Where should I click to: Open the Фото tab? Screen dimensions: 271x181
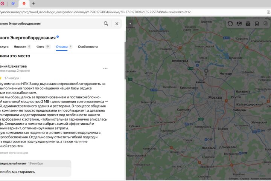[x=40, y=47]
